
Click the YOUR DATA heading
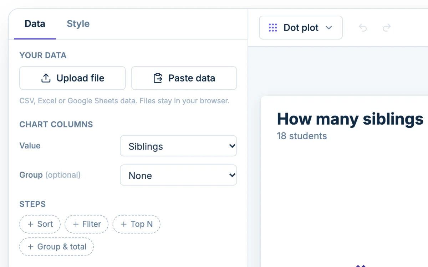pyautogui.click(x=43, y=56)
